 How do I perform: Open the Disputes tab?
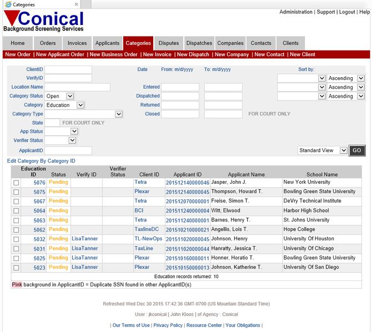coord(169,43)
